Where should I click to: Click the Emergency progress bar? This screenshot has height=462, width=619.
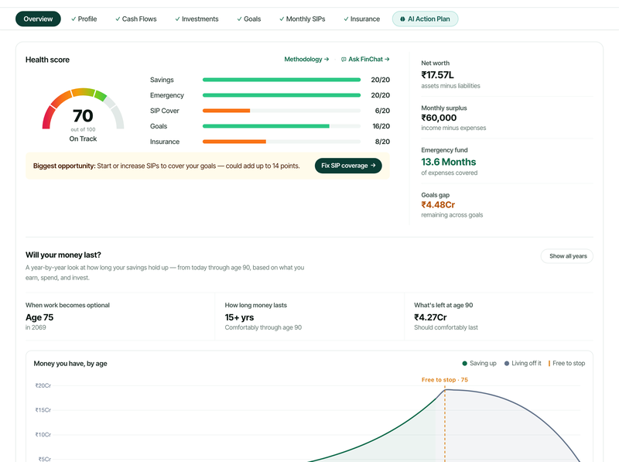tap(282, 95)
